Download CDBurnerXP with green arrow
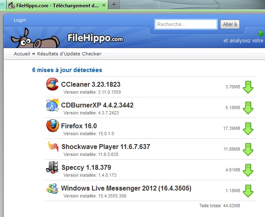Viewport: 265px width, 217px height. (248, 108)
